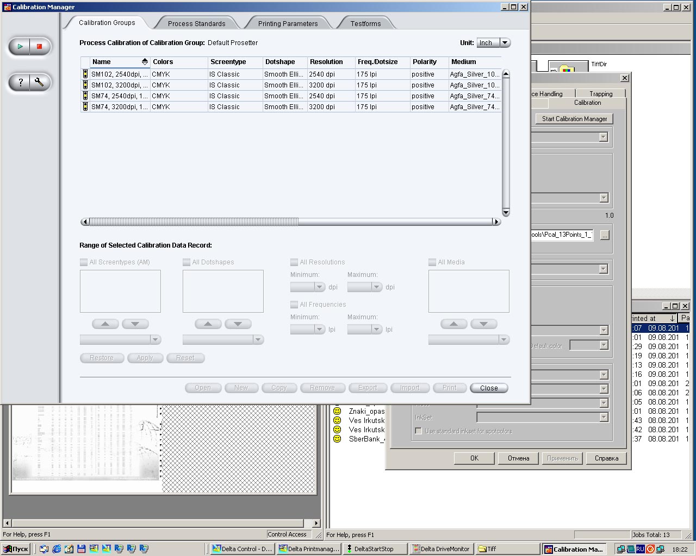
Task: Toggle All Frequencies checkbox
Action: pyautogui.click(x=294, y=305)
